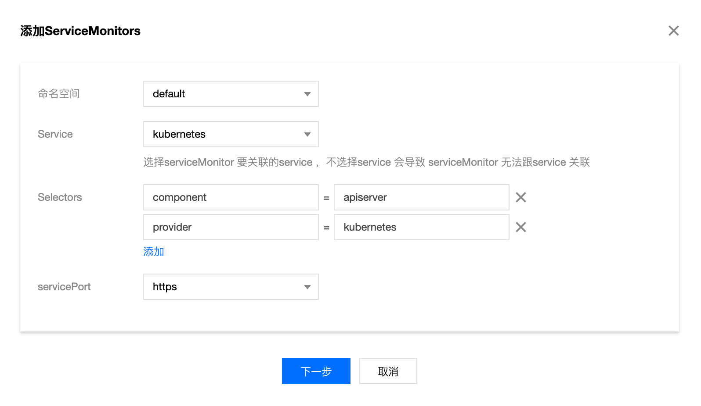Open the servicePort dropdown showing https
This screenshot has height=406, width=701.
(x=231, y=287)
